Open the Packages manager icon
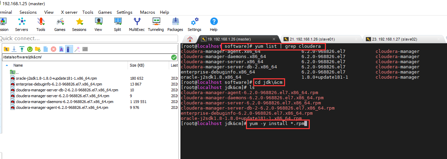 coord(175,24)
